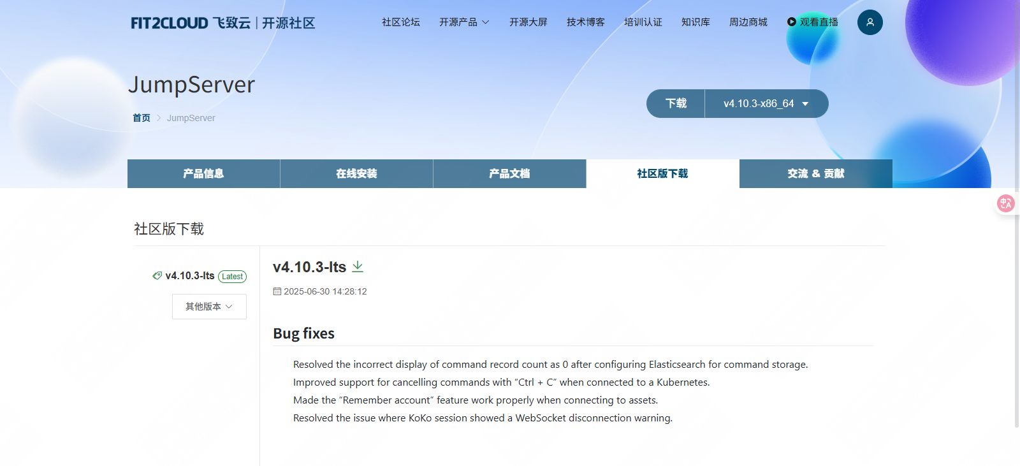Click the 观看直播 link
This screenshot has height=466, width=1020.
813,22
